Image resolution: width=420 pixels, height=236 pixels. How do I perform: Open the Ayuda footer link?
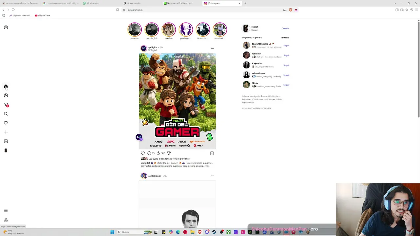257,96
